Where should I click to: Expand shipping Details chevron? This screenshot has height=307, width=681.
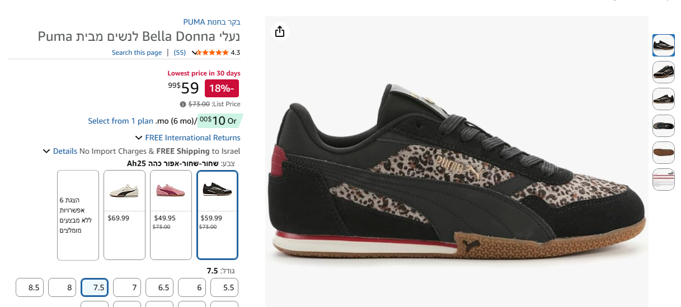click(x=47, y=151)
